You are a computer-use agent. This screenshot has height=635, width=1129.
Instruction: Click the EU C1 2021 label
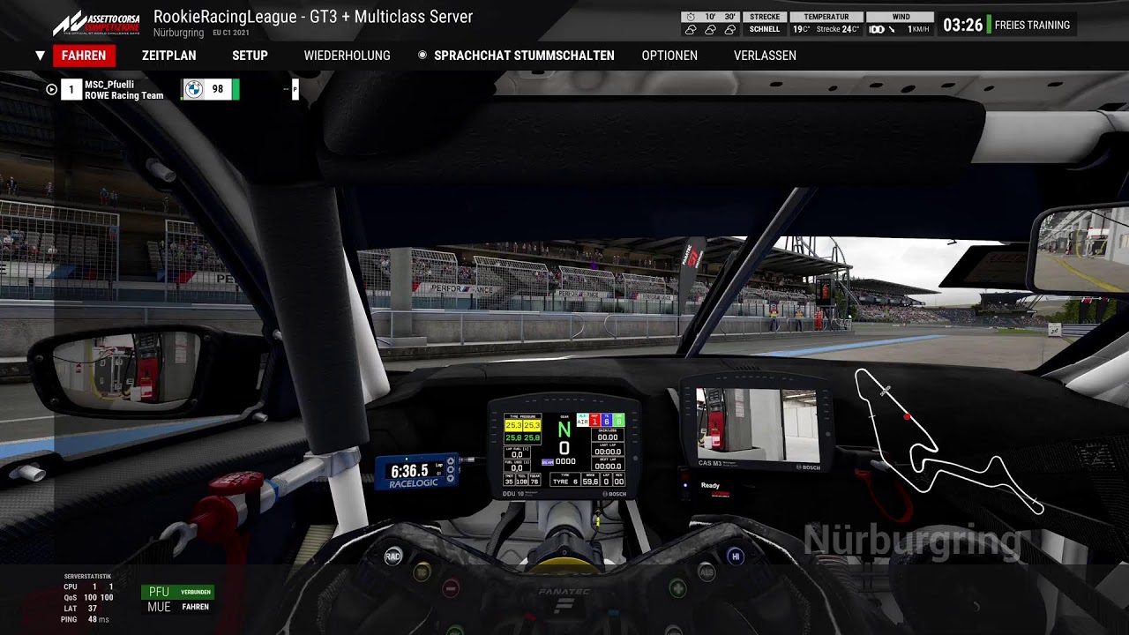coord(231,33)
